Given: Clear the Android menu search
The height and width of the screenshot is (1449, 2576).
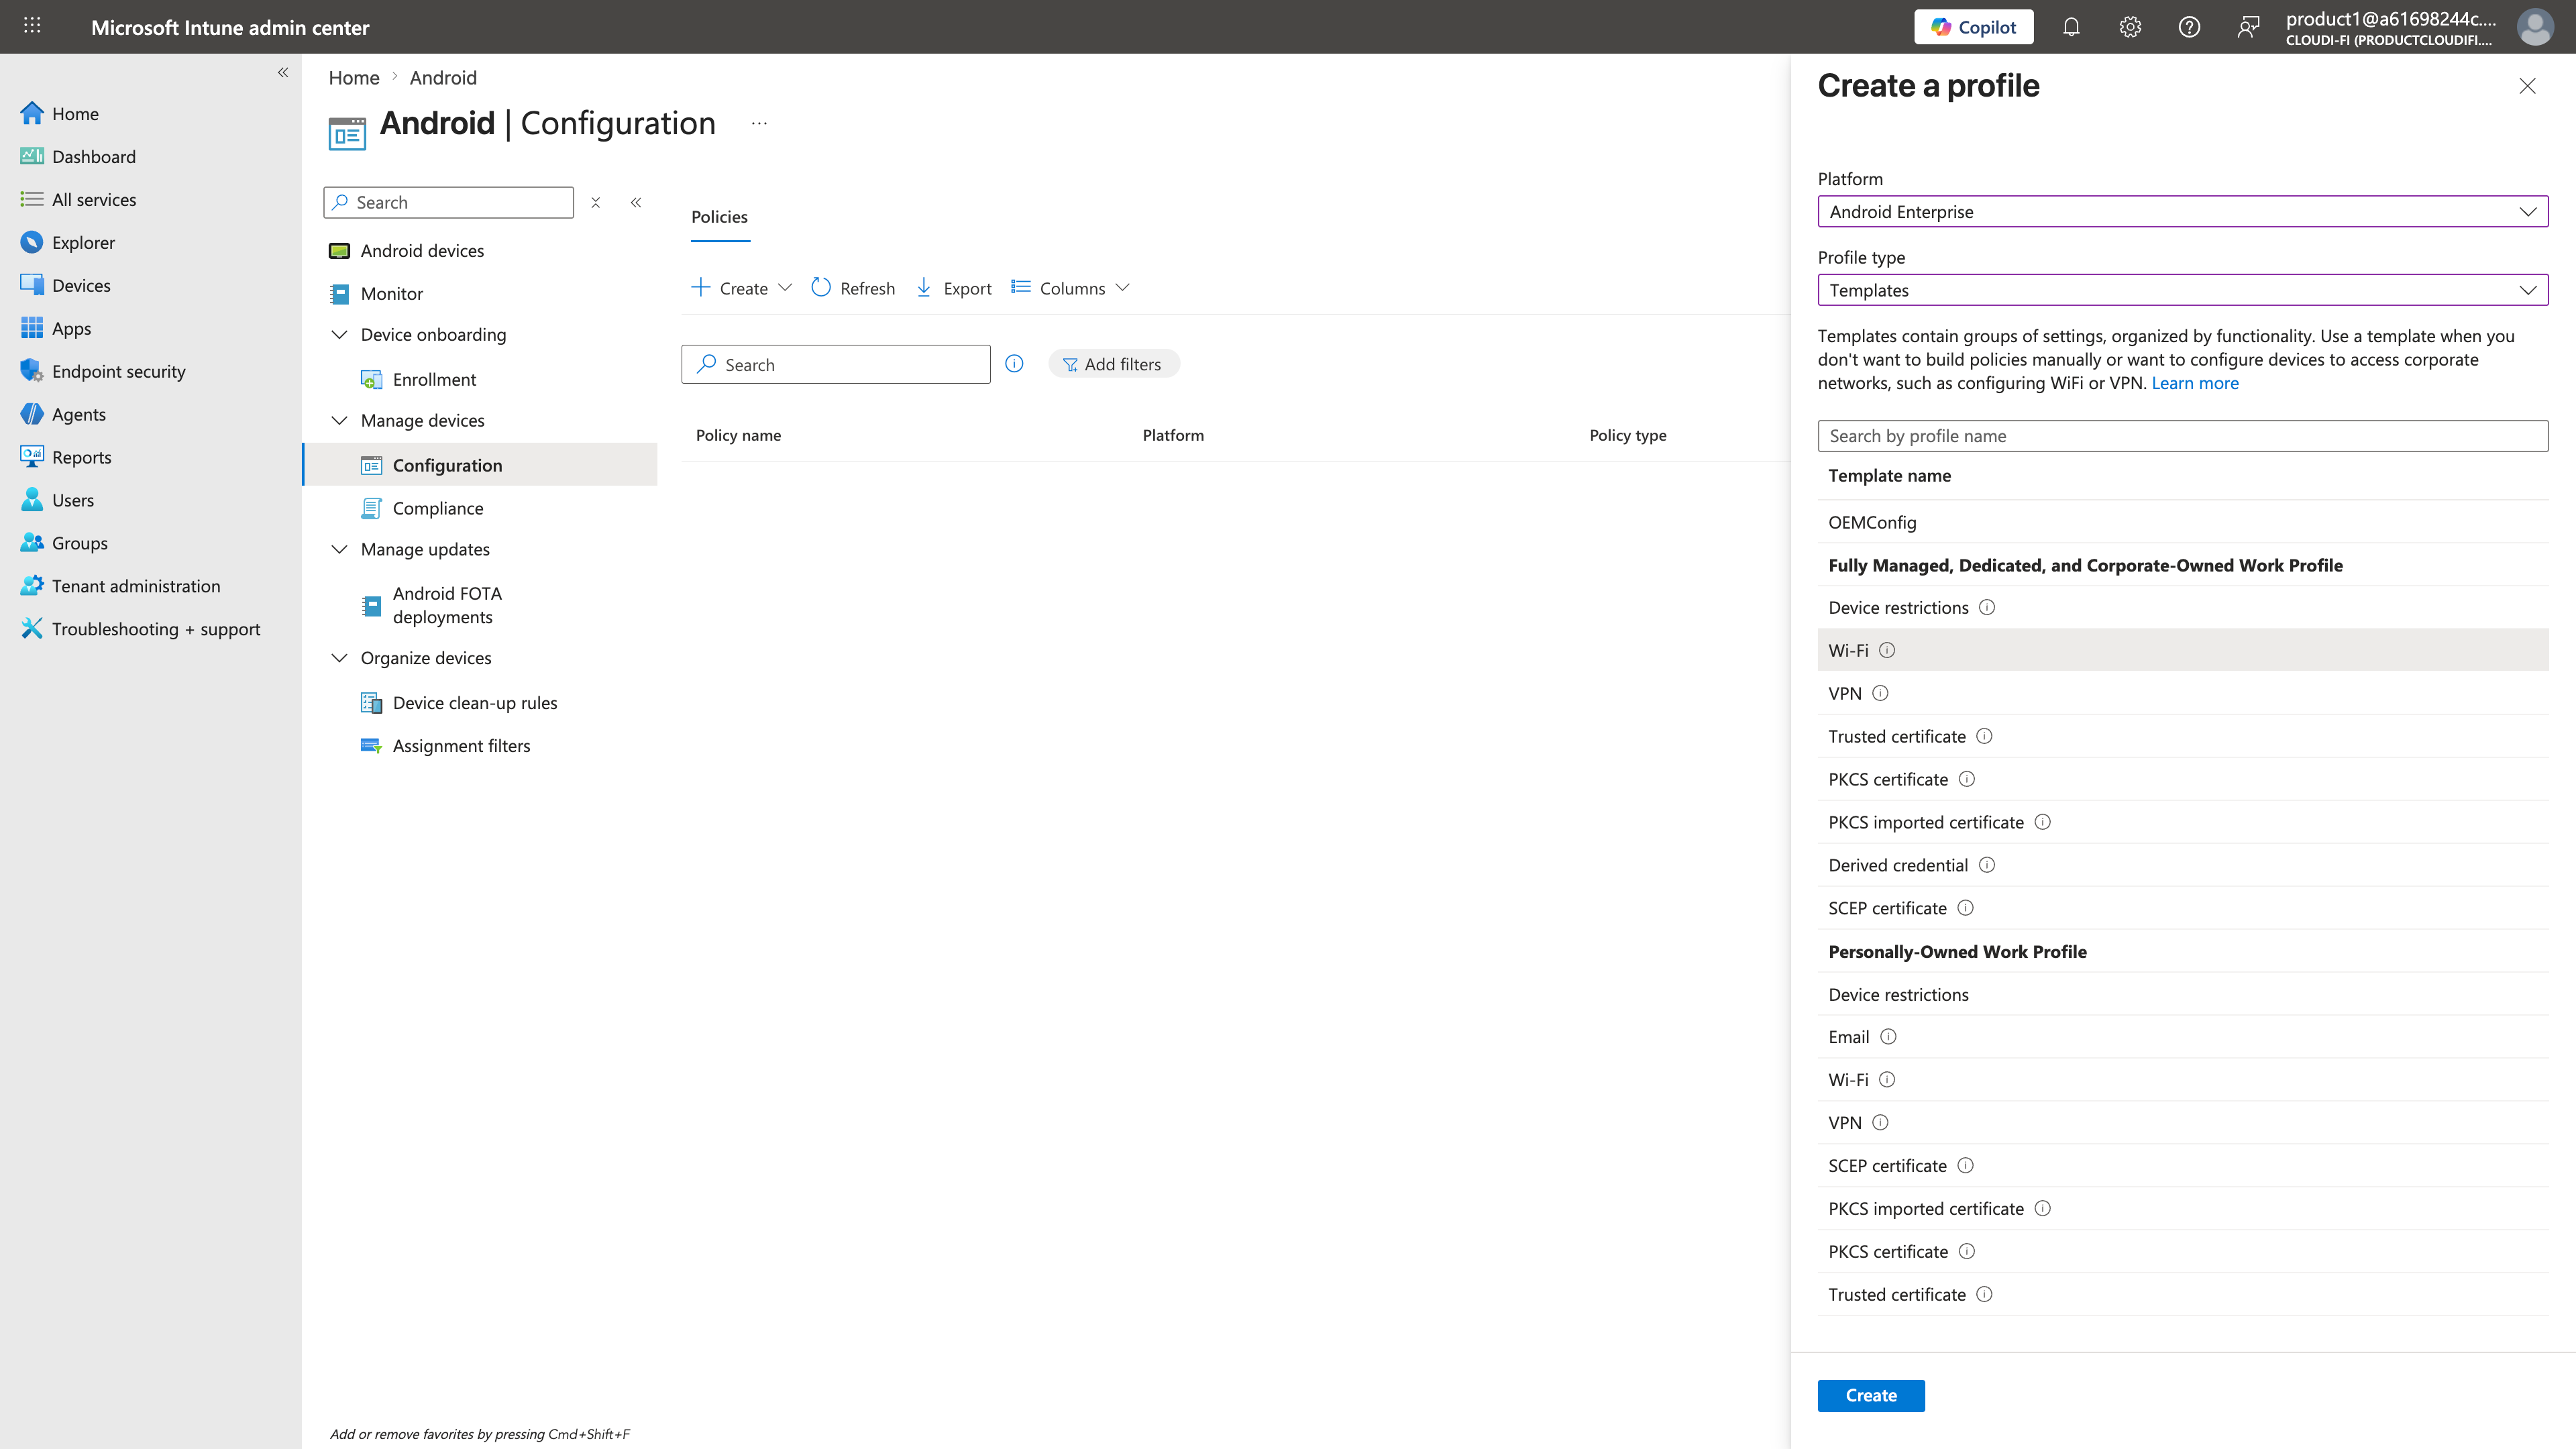Looking at the screenshot, I should pos(595,203).
